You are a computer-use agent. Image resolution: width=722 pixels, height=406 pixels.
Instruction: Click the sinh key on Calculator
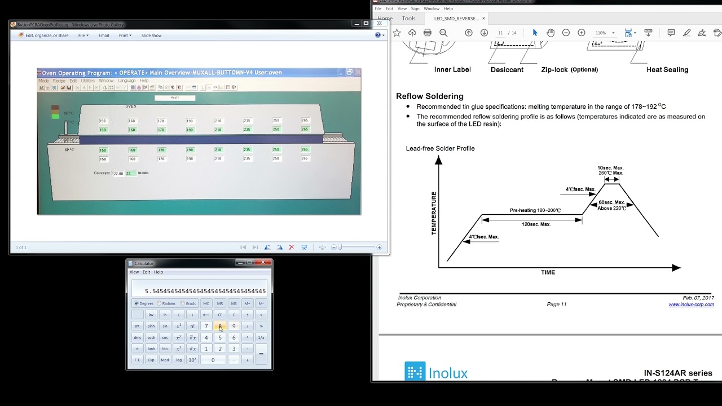point(151,326)
